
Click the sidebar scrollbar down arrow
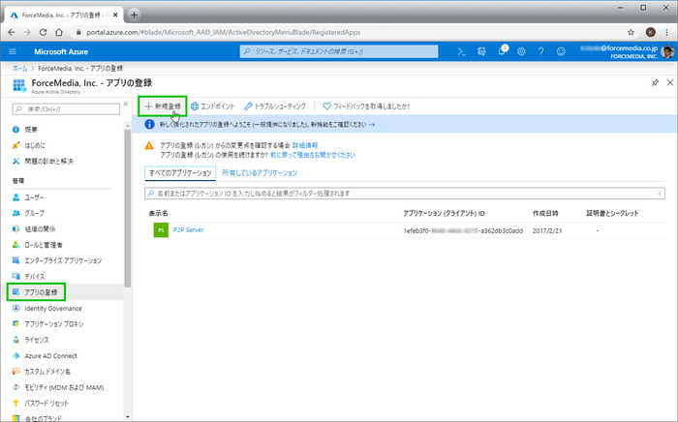click(x=127, y=417)
